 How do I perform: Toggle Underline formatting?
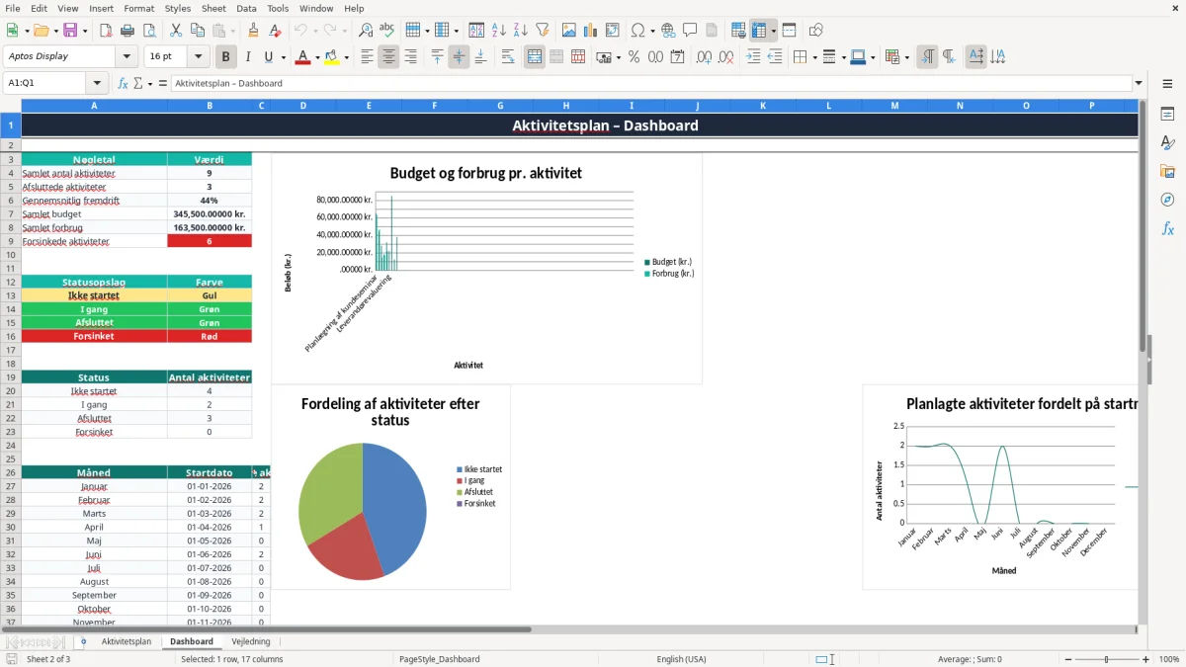tap(268, 57)
